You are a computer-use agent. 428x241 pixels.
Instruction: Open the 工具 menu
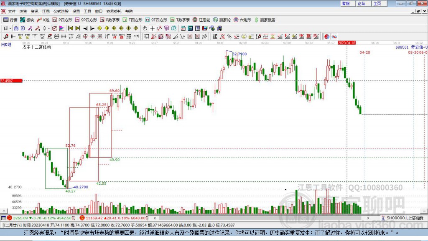(x=87, y=11)
